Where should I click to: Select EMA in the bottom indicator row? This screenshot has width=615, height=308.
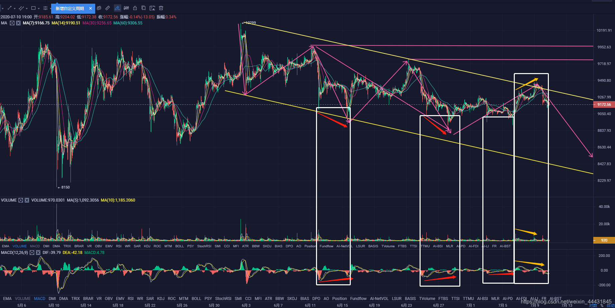tap(7, 299)
